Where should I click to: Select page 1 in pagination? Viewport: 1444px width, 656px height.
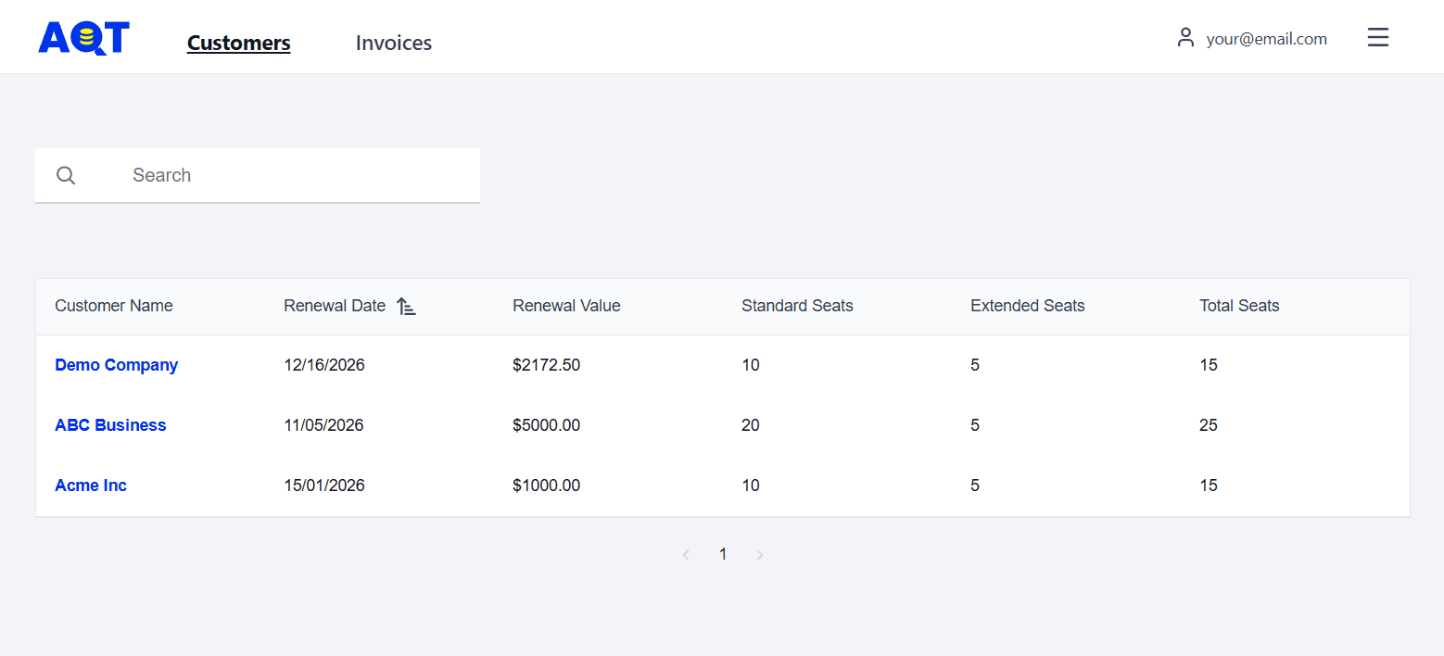click(x=723, y=554)
